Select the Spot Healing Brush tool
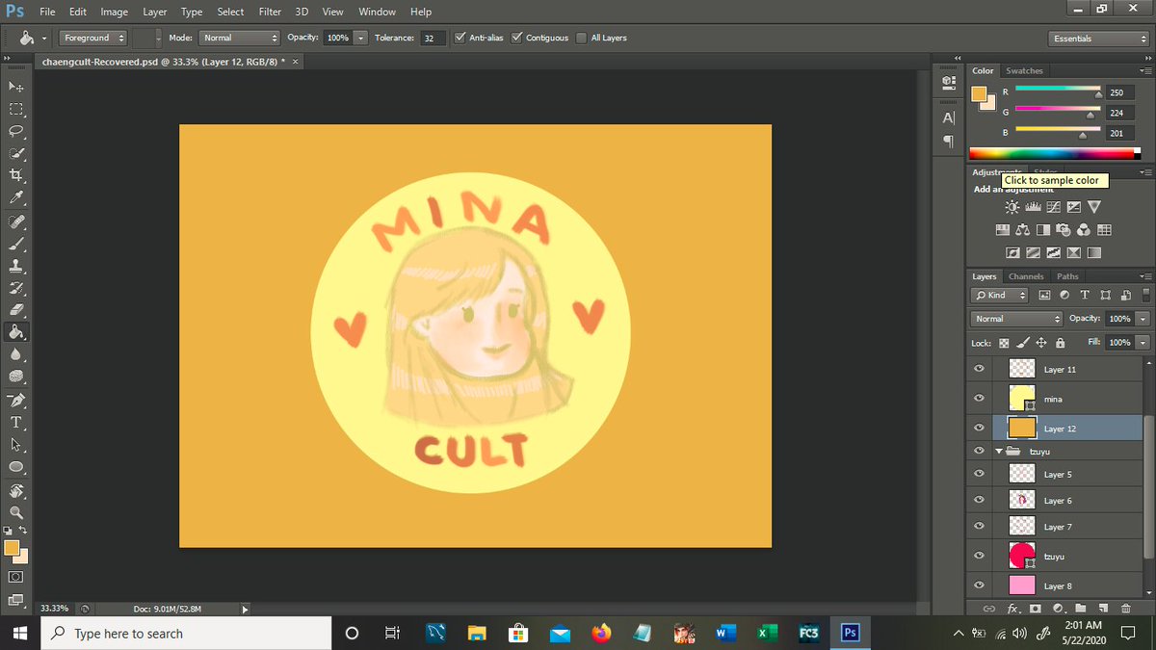Image resolution: width=1156 pixels, height=650 pixels. pyautogui.click(x=16, y=221)
